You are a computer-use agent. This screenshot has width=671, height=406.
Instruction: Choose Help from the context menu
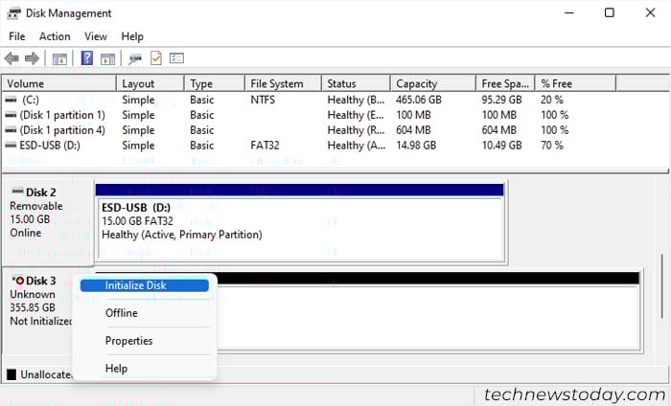click(116, 368)
